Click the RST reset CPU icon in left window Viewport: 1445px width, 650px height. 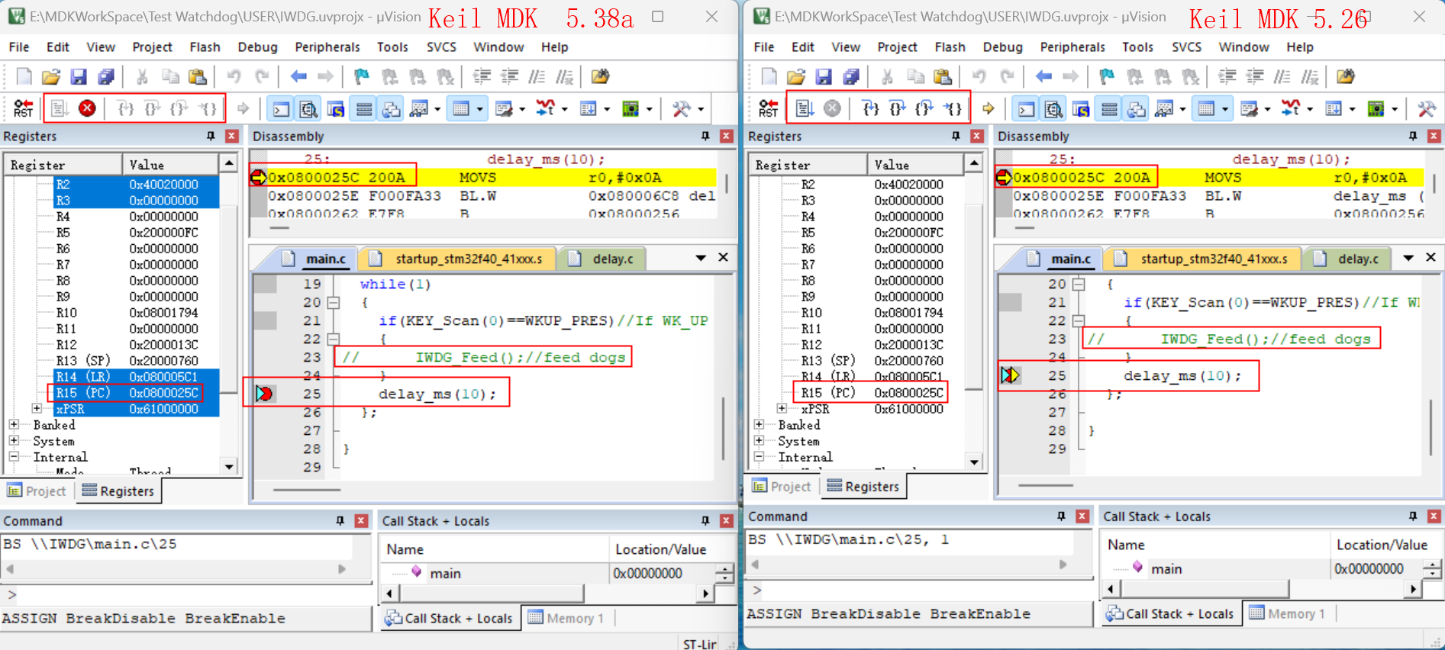point(23,108)
